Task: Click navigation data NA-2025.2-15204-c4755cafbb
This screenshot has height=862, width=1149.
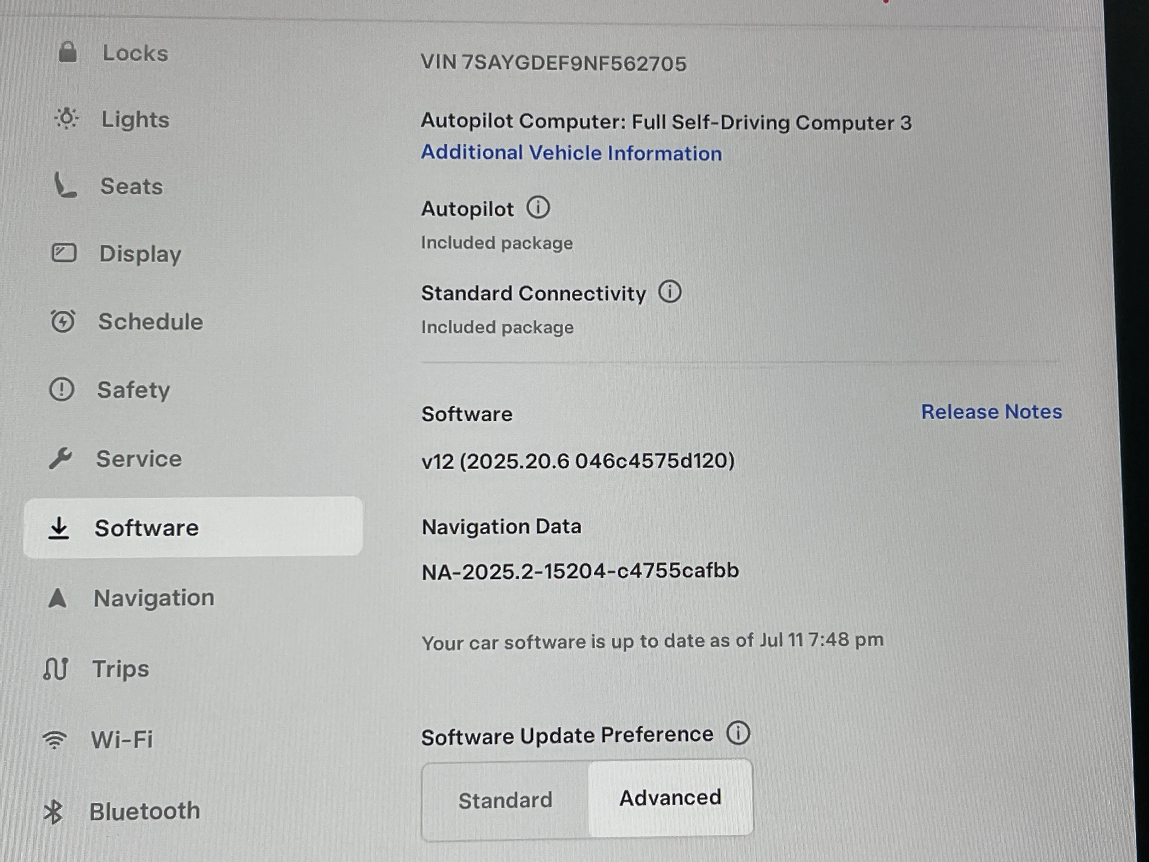Action: [x=580, y=571]
